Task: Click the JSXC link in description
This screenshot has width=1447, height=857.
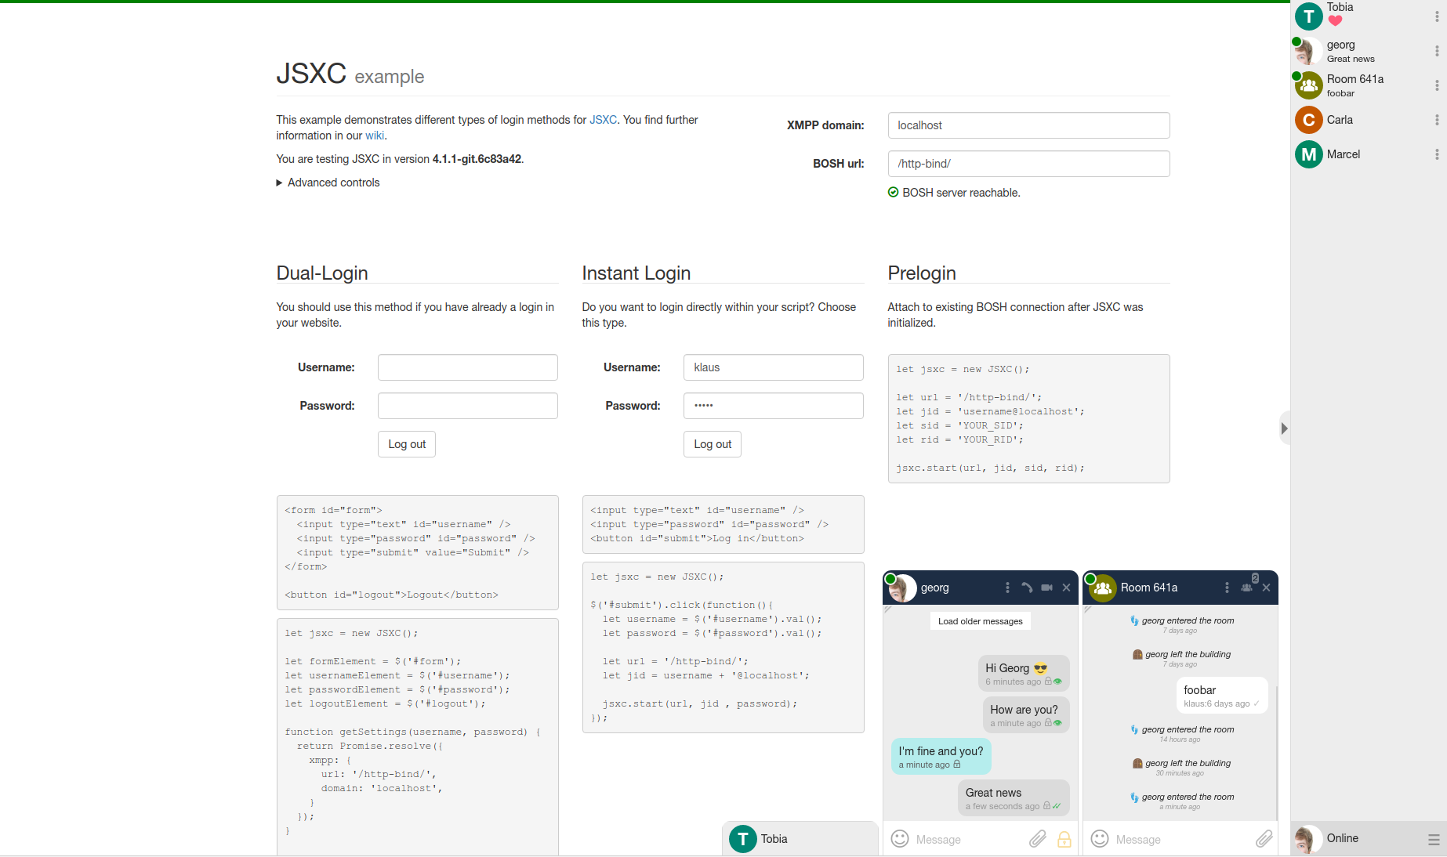Action: pos(603,120)
